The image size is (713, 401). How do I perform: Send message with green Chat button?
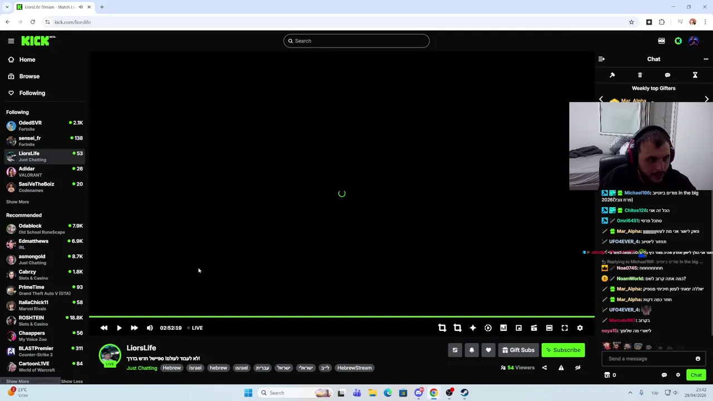click(696, 375)
